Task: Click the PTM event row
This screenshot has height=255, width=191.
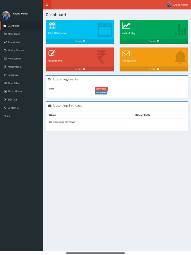Action: tap(117, 90)
